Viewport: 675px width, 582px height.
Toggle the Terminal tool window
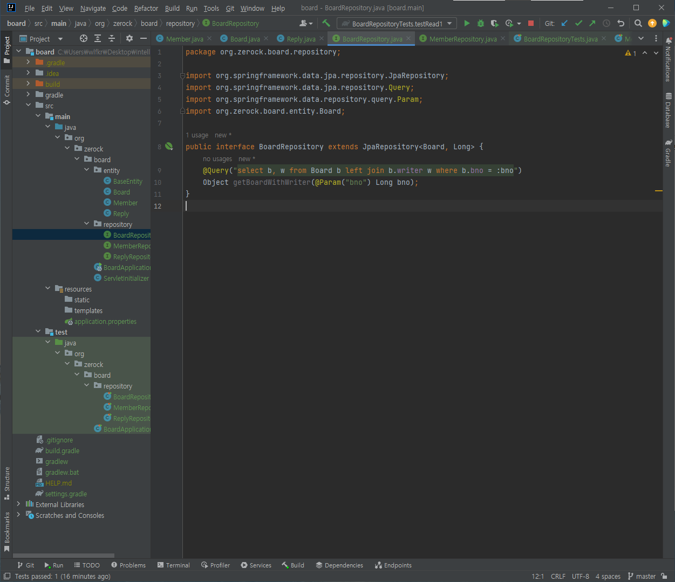(x=173, y=565)
